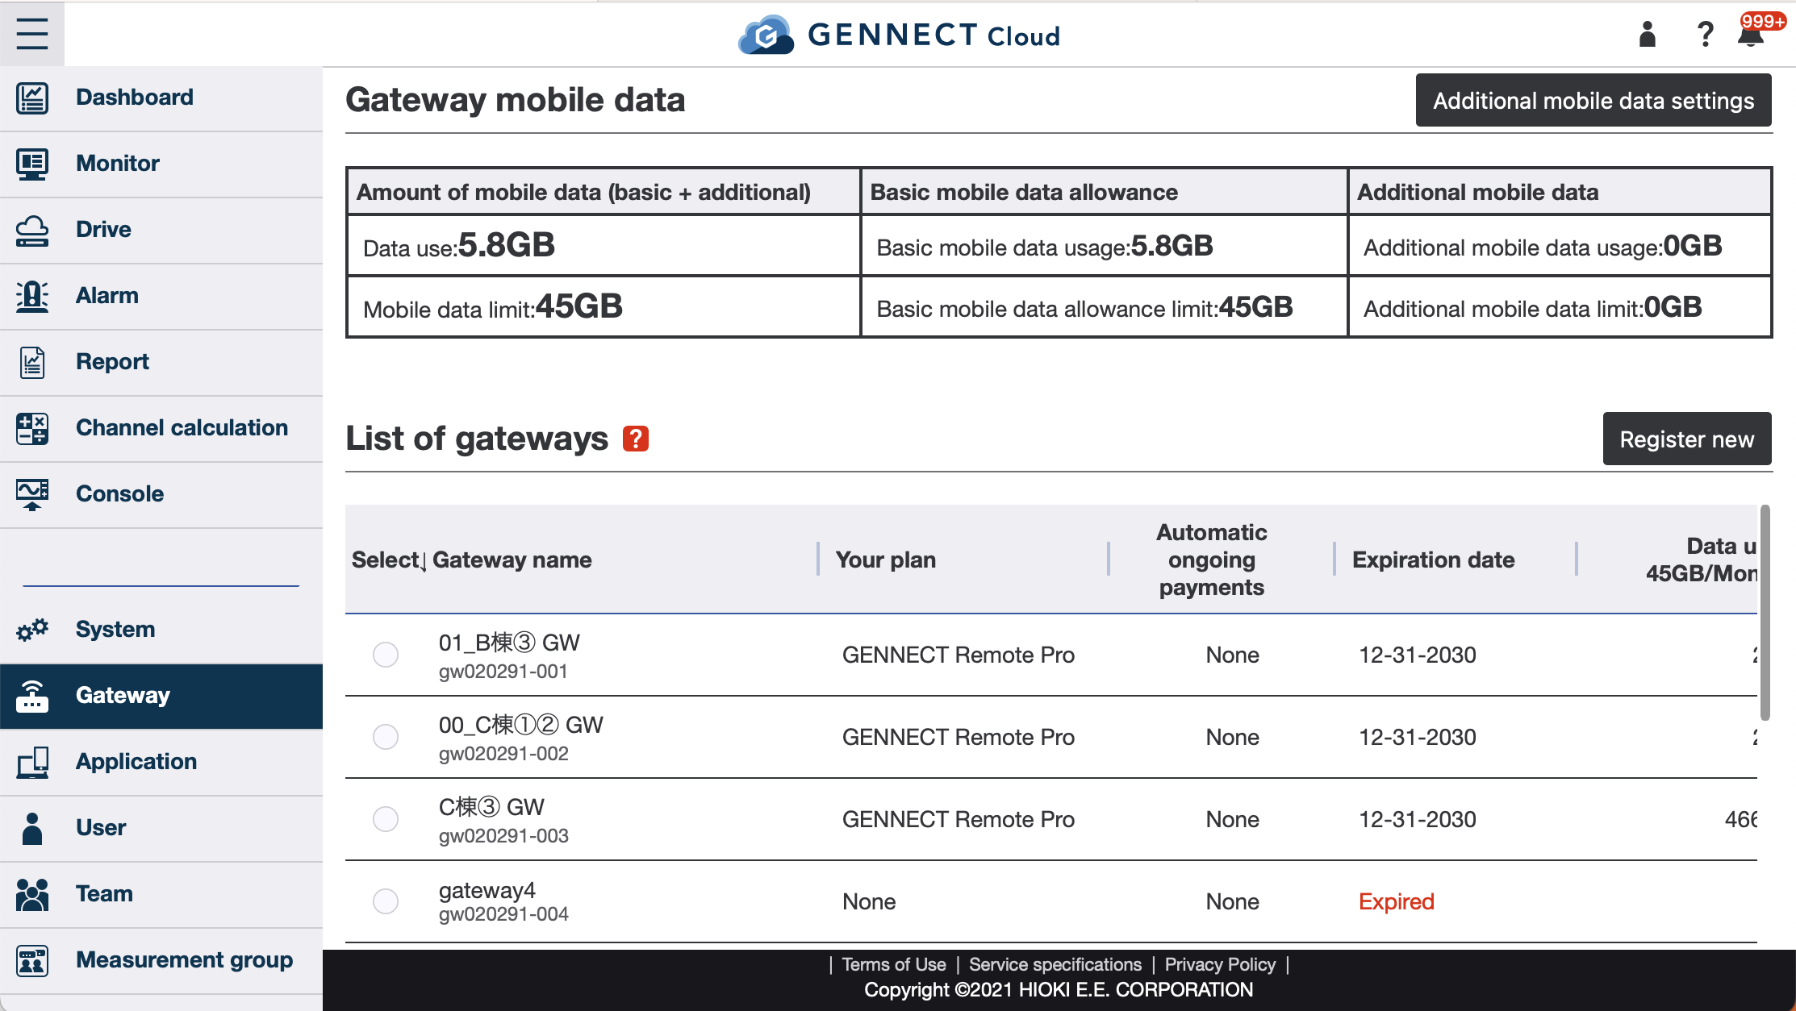Open Drive from the sidebar icon
The width and height of the screenshot is (1796, 1011).
coord(31,229)
